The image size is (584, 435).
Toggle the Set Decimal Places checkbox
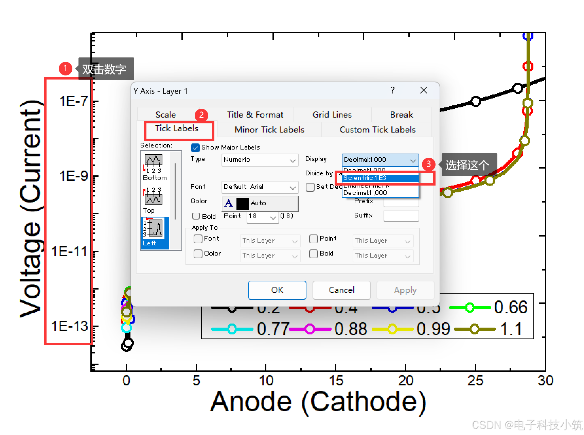tap(310, 187)
